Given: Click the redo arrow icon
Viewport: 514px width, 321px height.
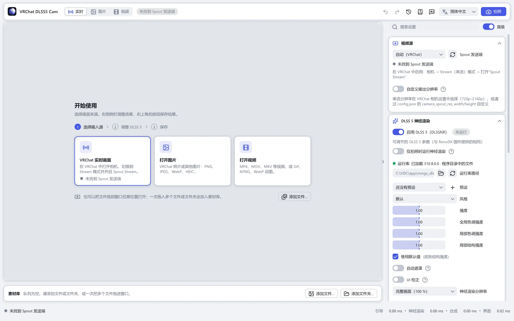Looking at the screenshot, I should 397,12.
